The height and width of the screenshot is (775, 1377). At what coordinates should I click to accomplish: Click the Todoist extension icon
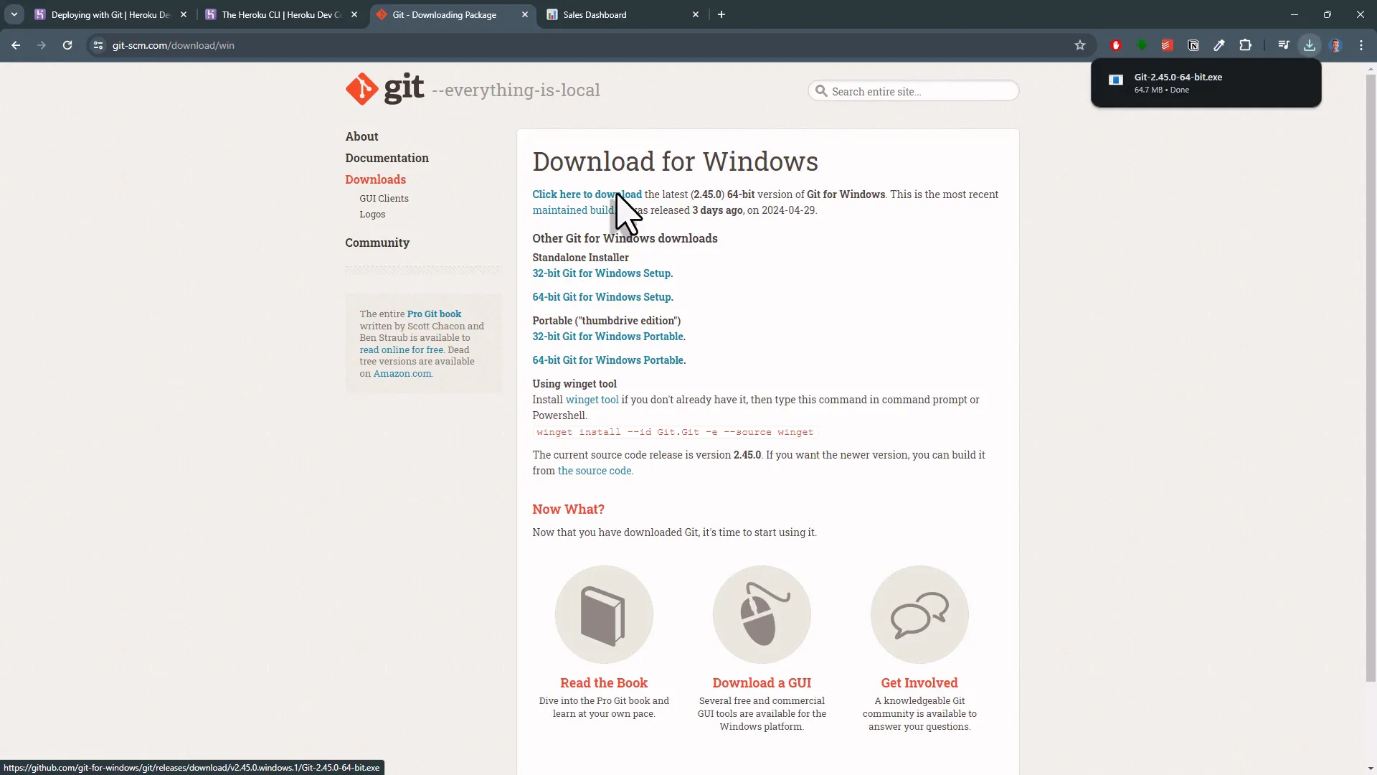pyautogui.click(x=1168, y=44)
